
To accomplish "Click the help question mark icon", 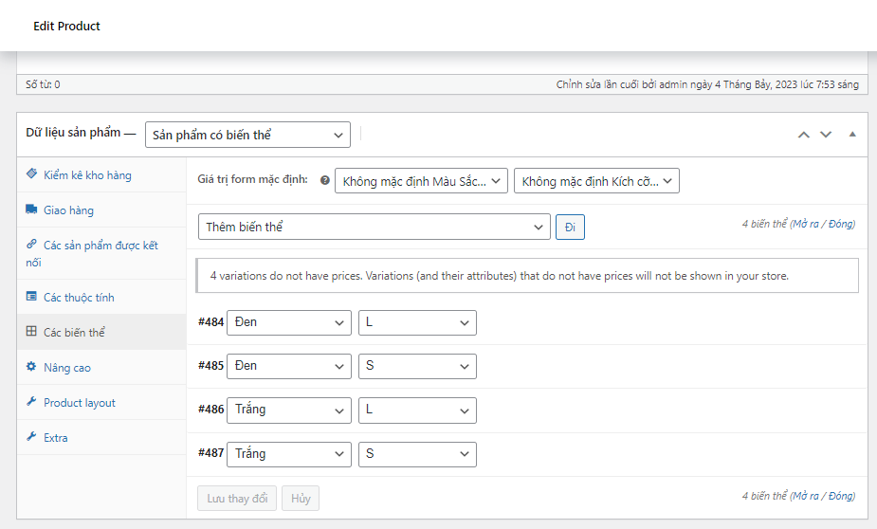I will coord(324,180).
